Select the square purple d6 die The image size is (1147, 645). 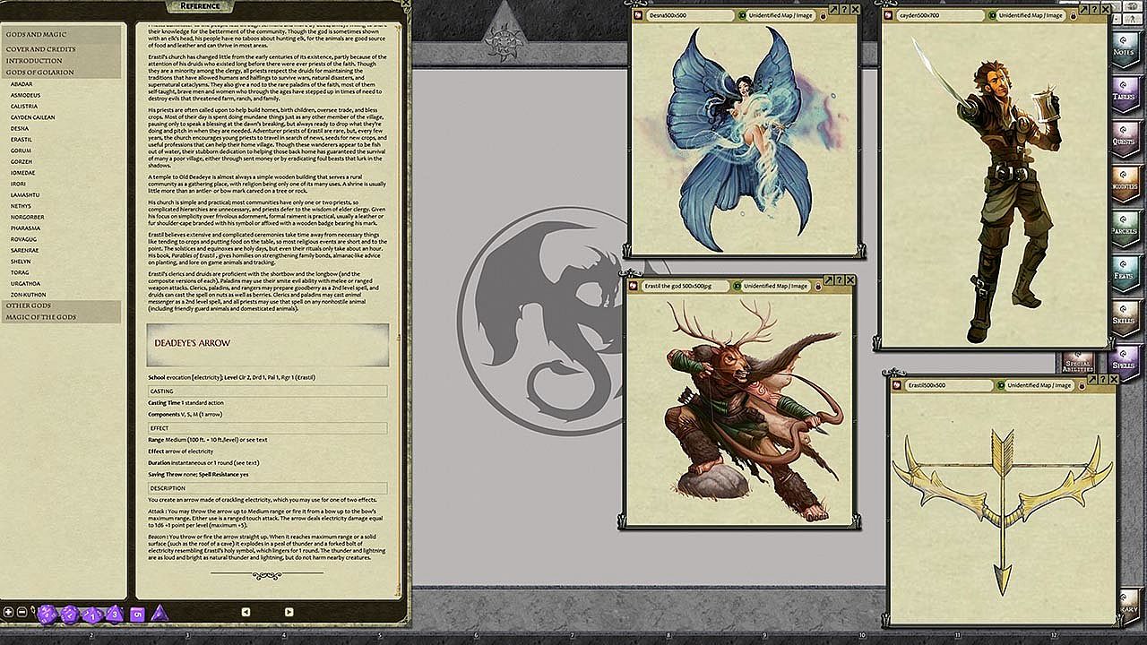coord(137,615)
